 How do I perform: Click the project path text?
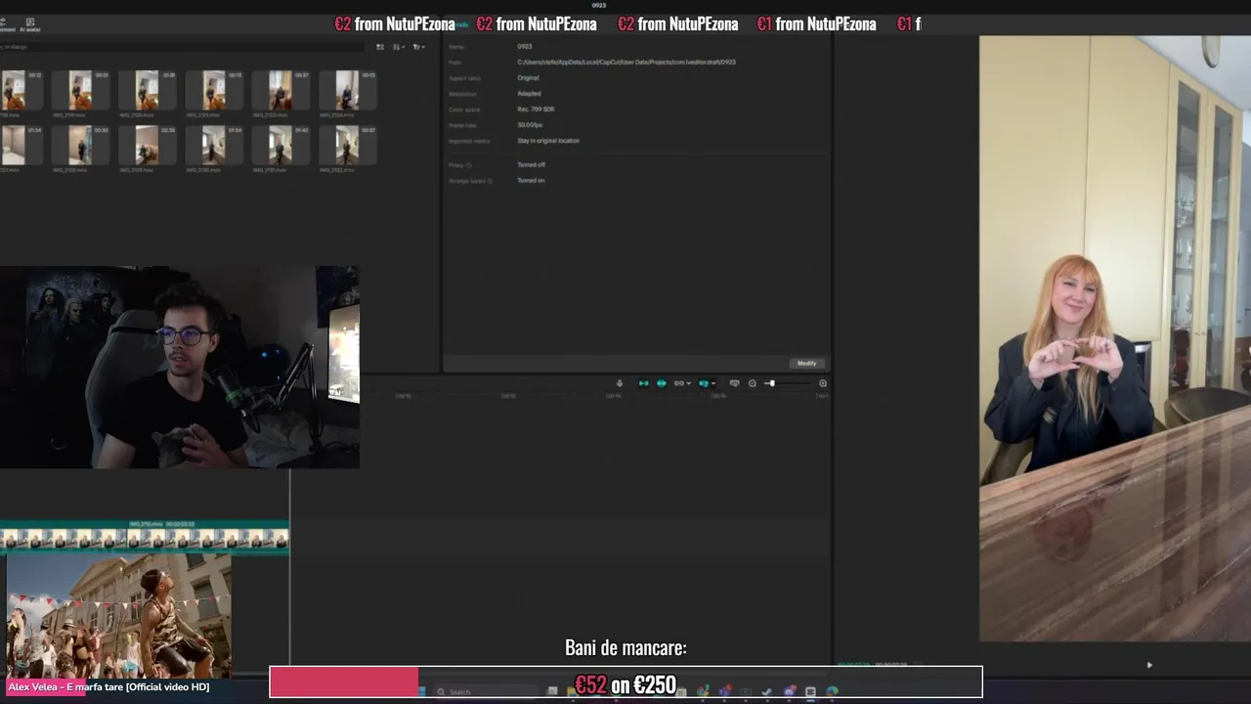pyautogui.click(x=626, y=62)
